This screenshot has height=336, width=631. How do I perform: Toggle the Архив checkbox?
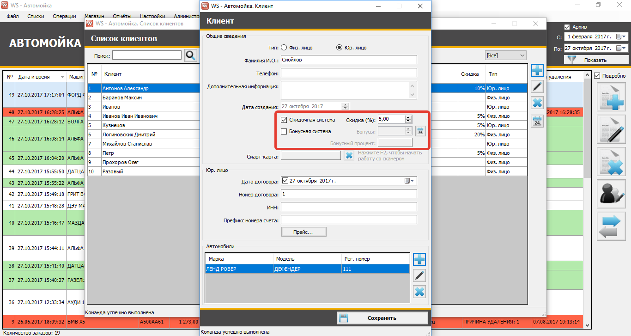pos(567,27)
